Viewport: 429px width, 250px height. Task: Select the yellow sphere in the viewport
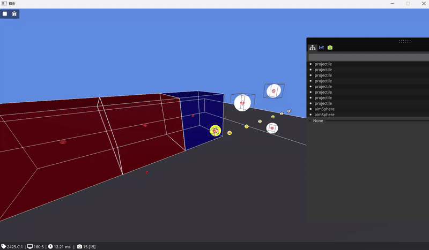(x=215, y=131)
